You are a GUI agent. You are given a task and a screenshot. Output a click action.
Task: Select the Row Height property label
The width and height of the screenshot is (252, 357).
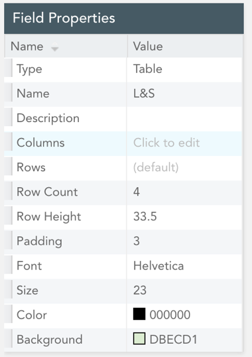(49, 217)
